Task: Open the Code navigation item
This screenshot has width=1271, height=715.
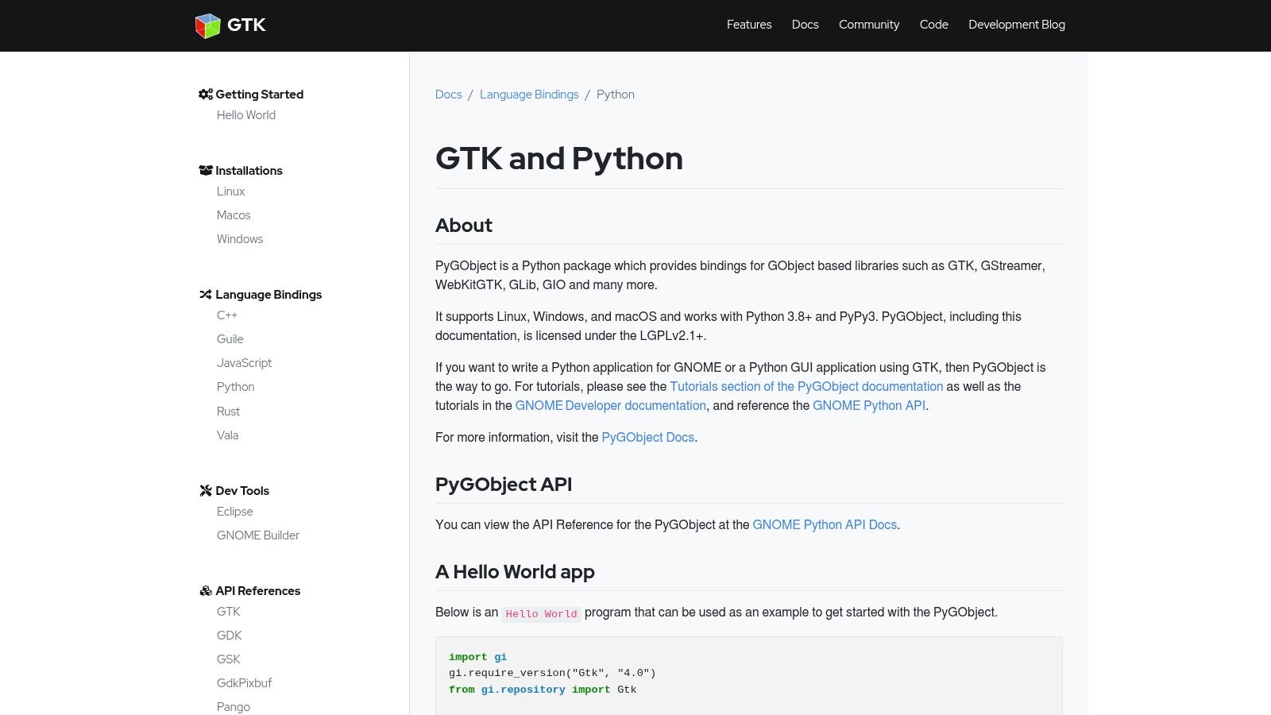Action: click(934, 25)
